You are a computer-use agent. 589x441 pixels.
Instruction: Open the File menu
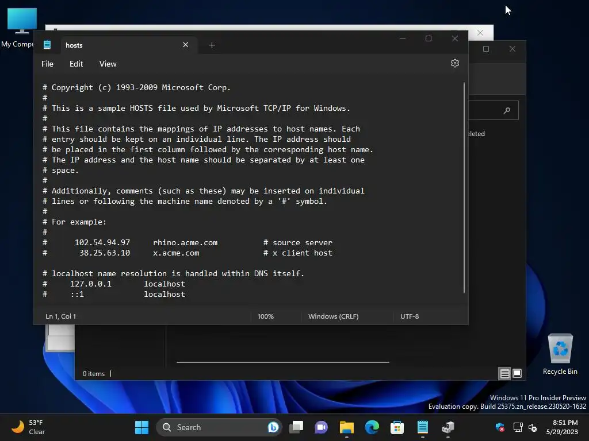click(47, 64)
